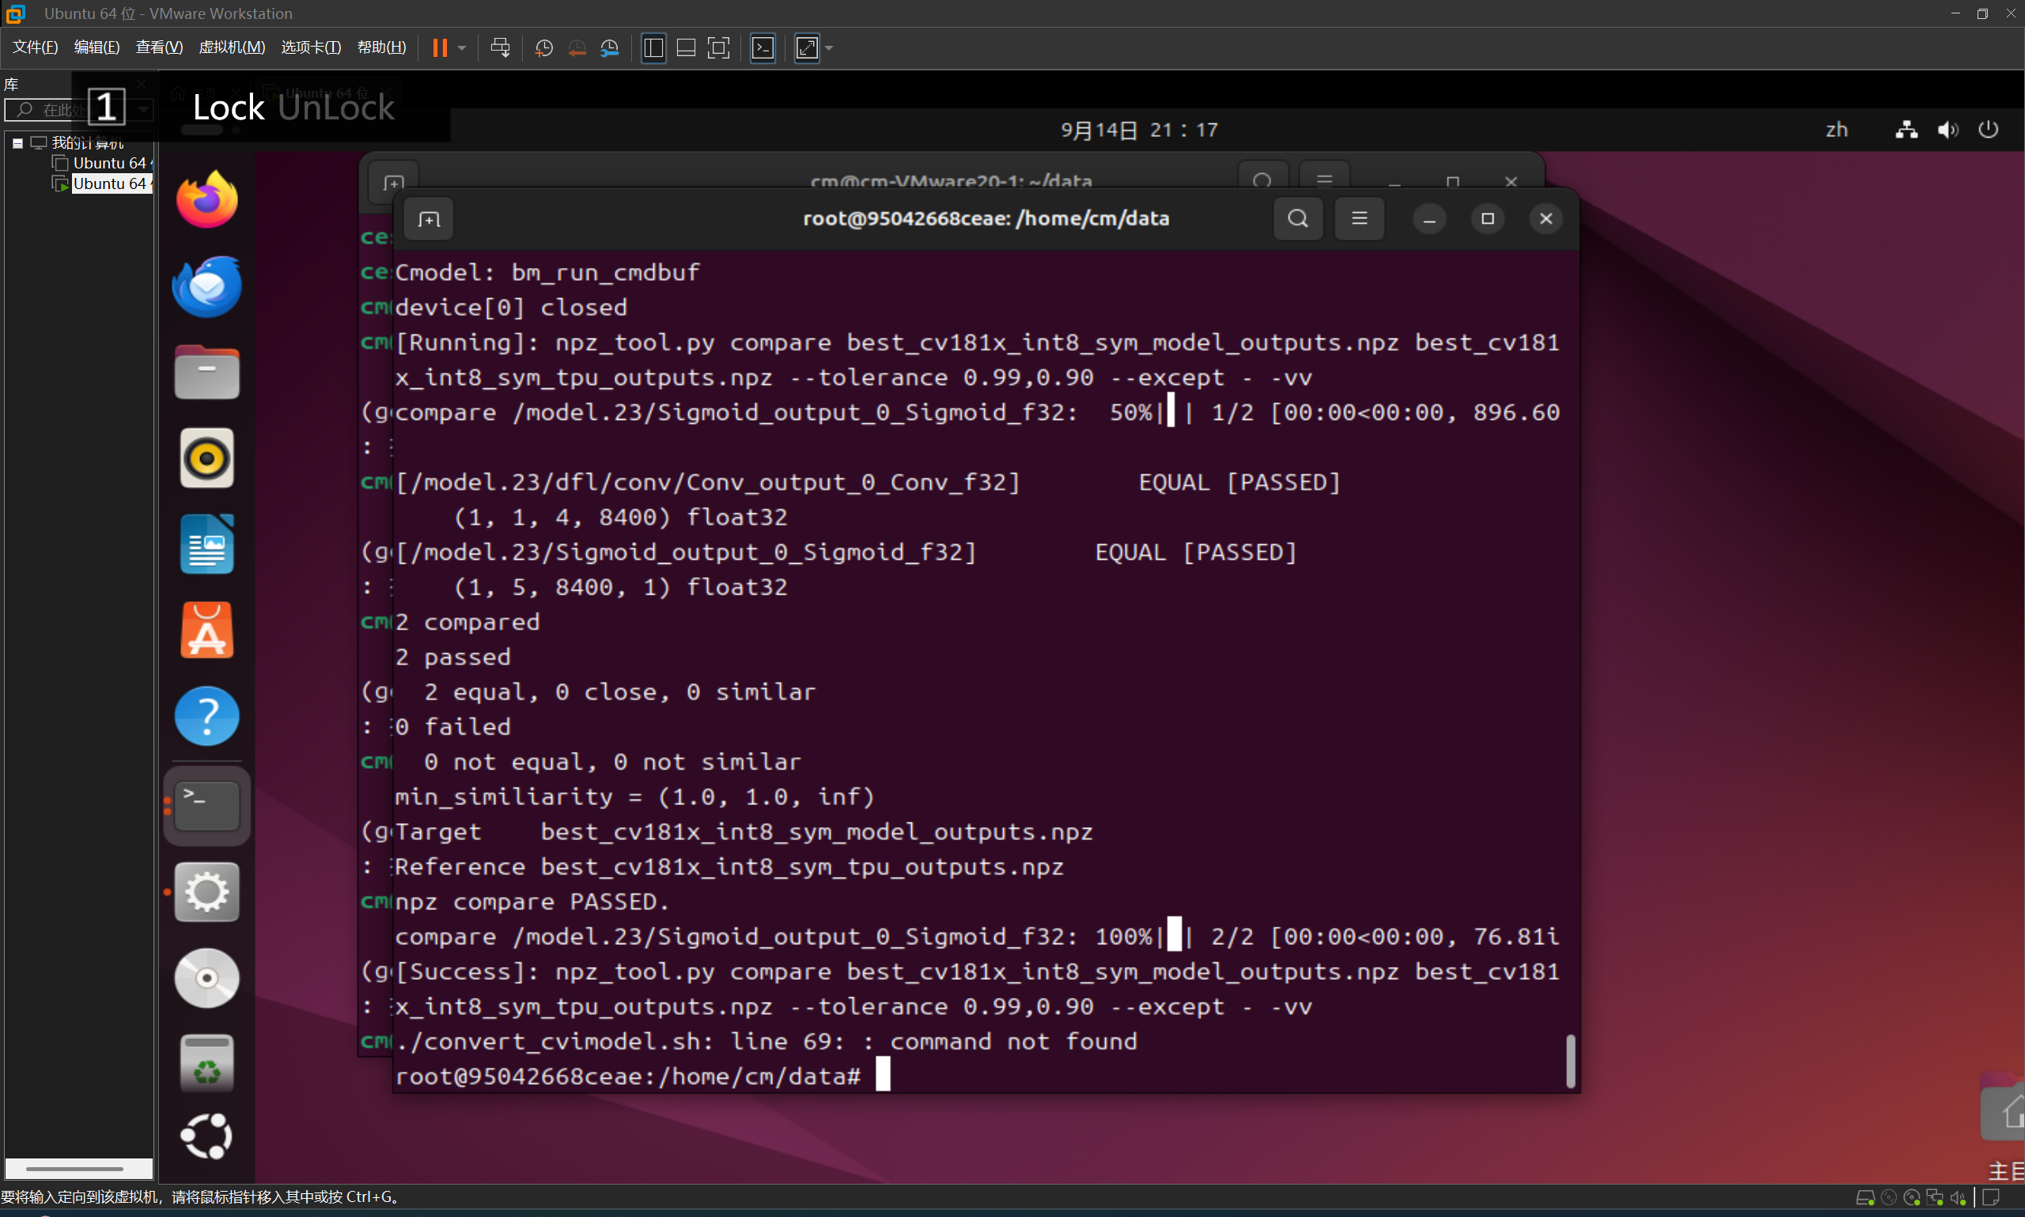Click the VMware pause virtual machine button

tap(440, 47)
